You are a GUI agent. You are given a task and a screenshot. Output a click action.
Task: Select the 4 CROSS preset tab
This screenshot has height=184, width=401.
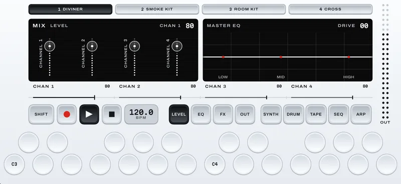330,9
